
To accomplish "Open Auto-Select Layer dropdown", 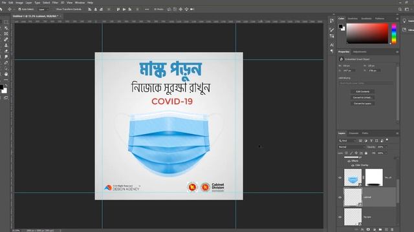I will (43, 9).
